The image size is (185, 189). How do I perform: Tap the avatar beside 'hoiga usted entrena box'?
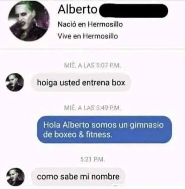pos(15,82)
